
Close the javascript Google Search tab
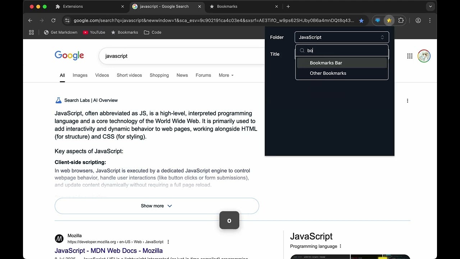pos(199,6)
